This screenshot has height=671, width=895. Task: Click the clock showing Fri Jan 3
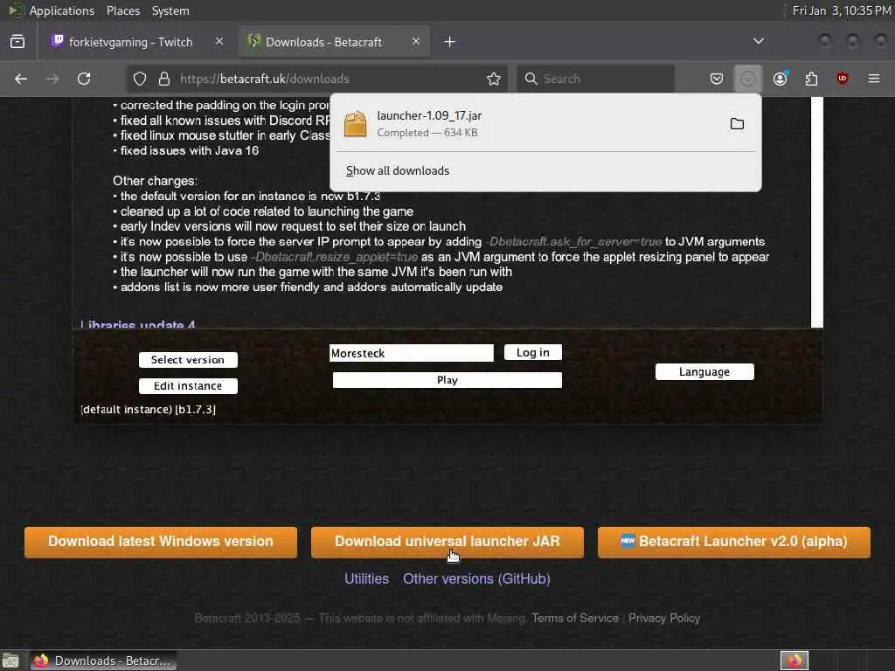(x=842, y=10)
